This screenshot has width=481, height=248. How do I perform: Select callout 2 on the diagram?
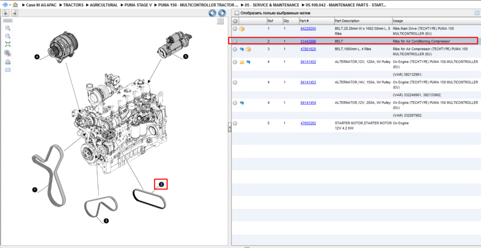tap(161, 184)
